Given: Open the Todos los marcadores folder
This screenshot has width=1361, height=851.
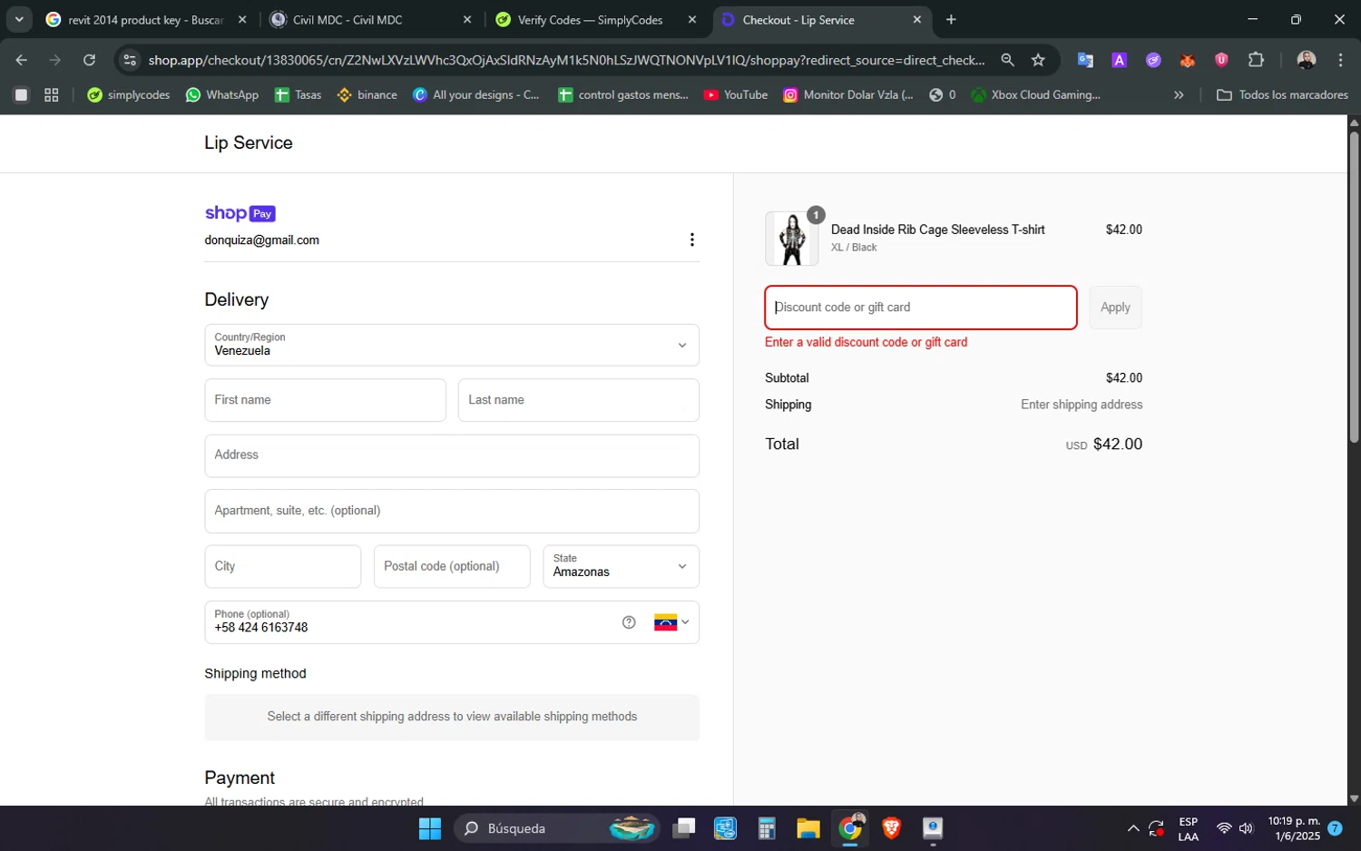Looking at the screenshot, I should (1282, 94).
